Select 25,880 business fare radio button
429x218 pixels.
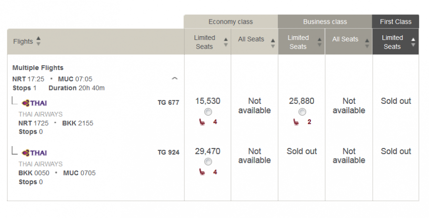coord(302,112)
